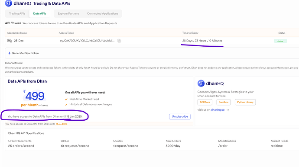Click the Time to Expiry column header
Image resolution: width=299 pixels, height=167 pixels.
click(x=190, y=33)
